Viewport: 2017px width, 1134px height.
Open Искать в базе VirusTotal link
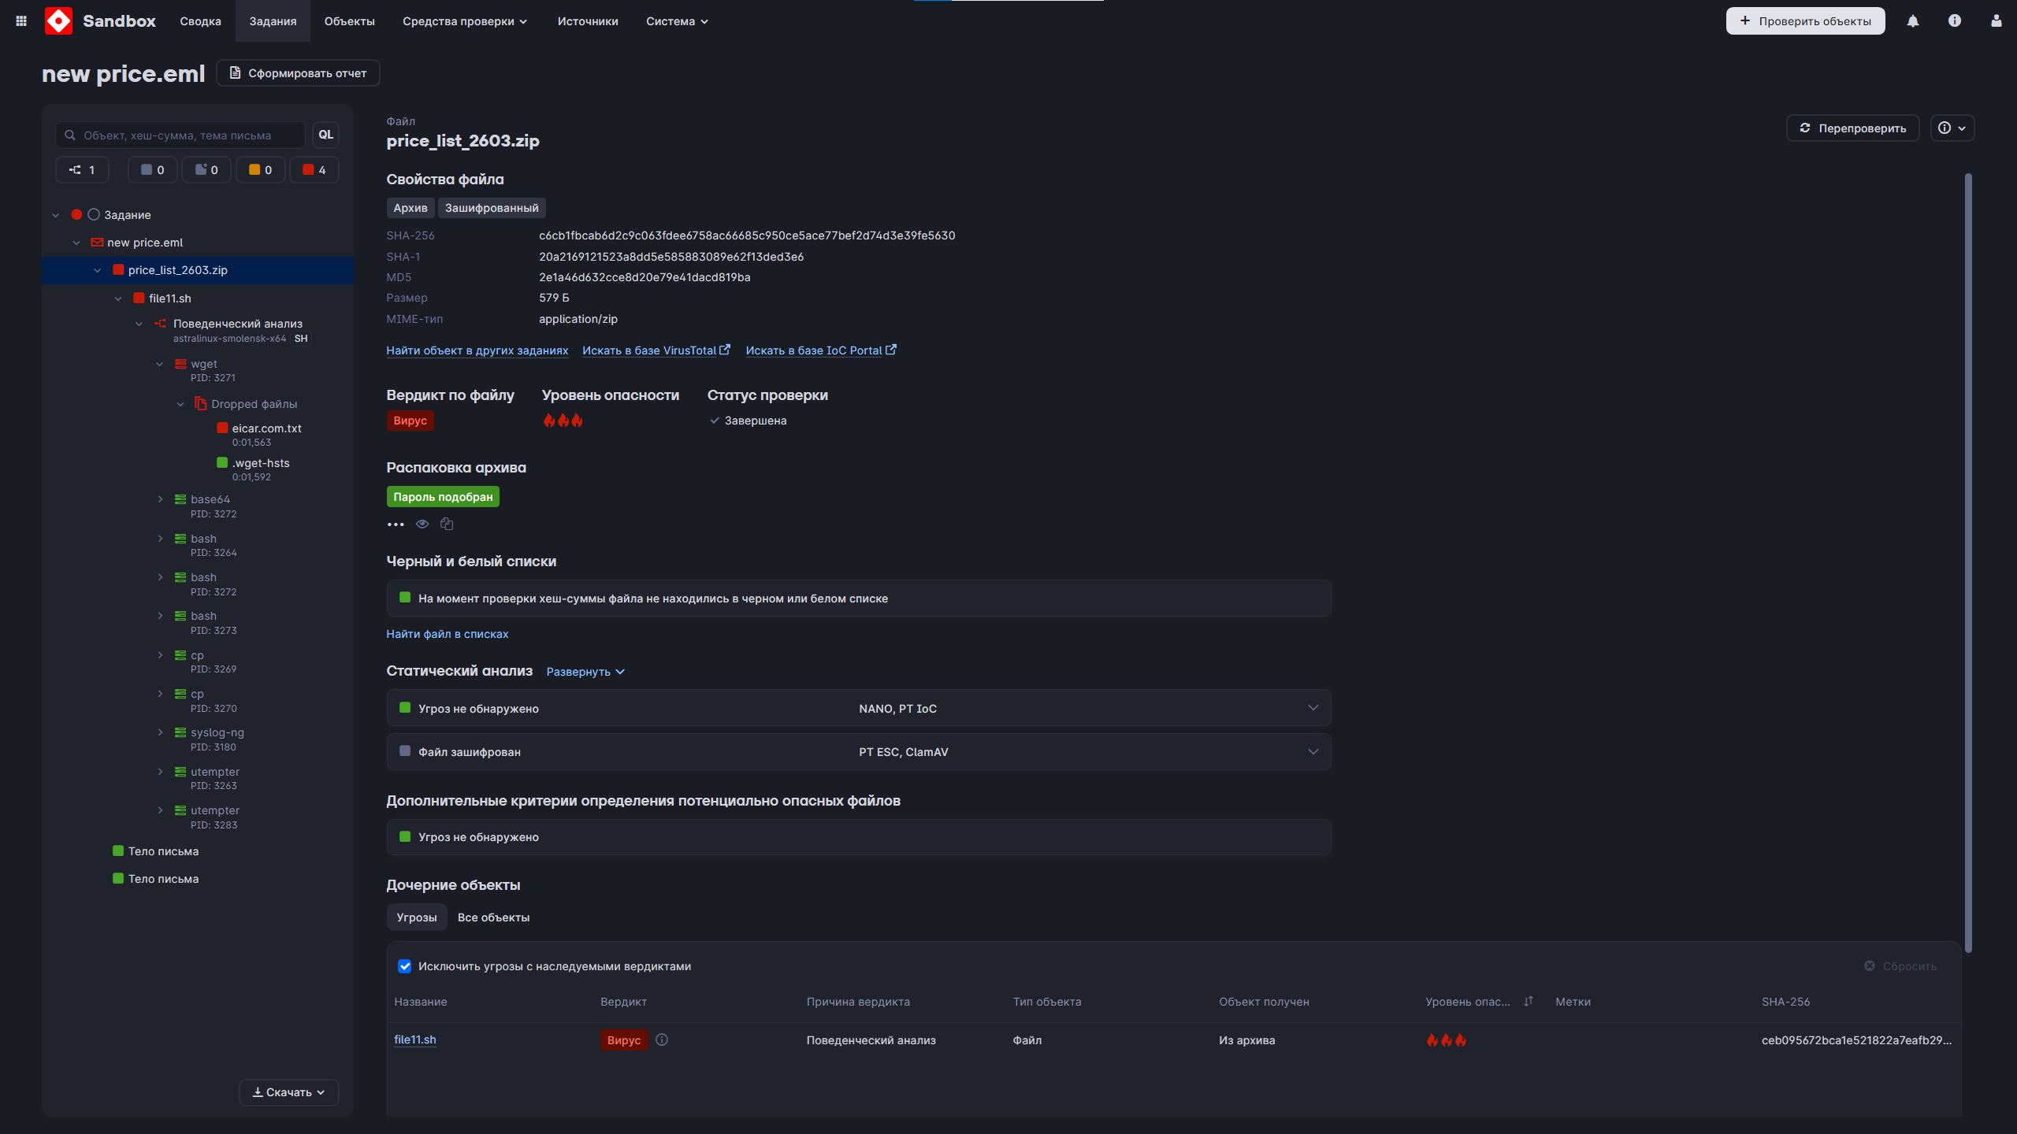pos(656,350)
